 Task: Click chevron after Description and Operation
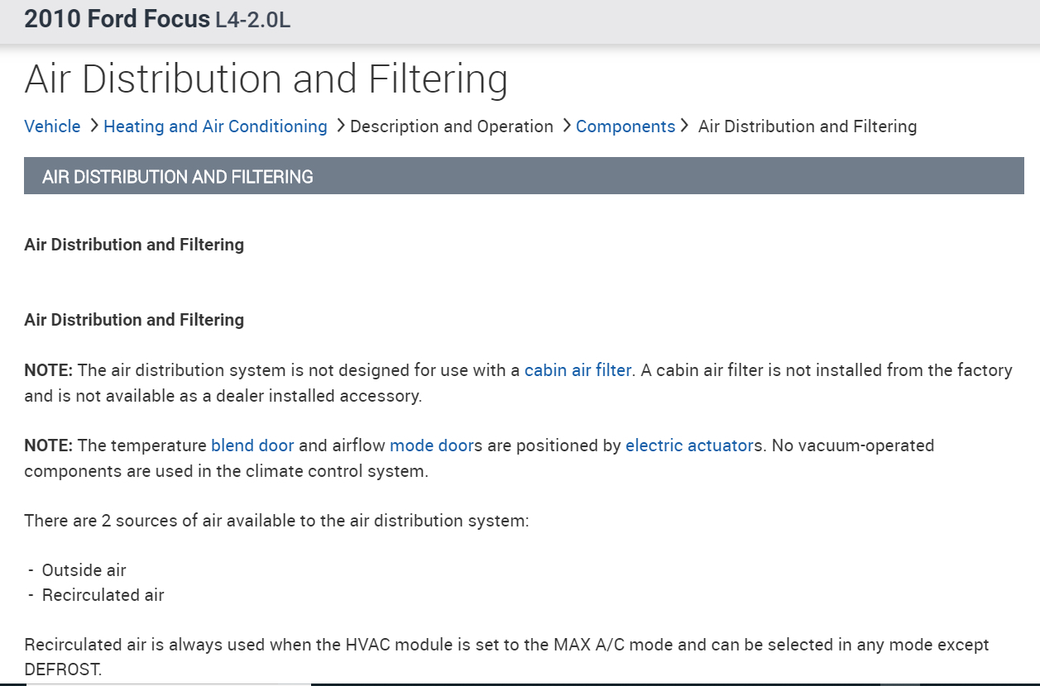coord(567,126)
